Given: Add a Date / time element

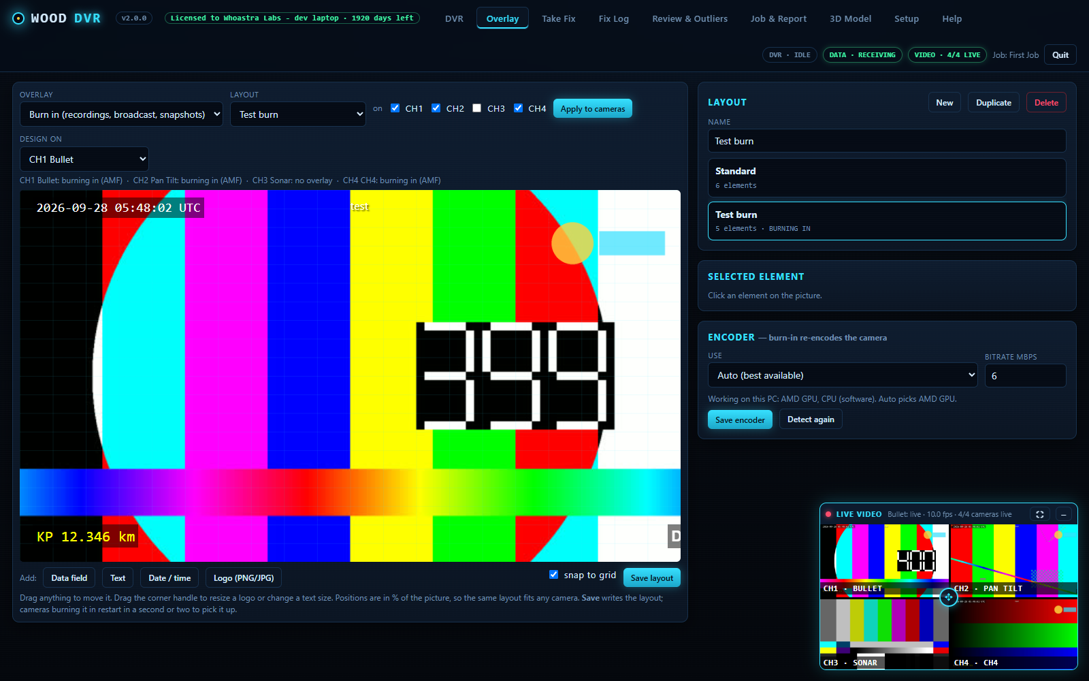Looking at the screenshot, I should (169, 577).
